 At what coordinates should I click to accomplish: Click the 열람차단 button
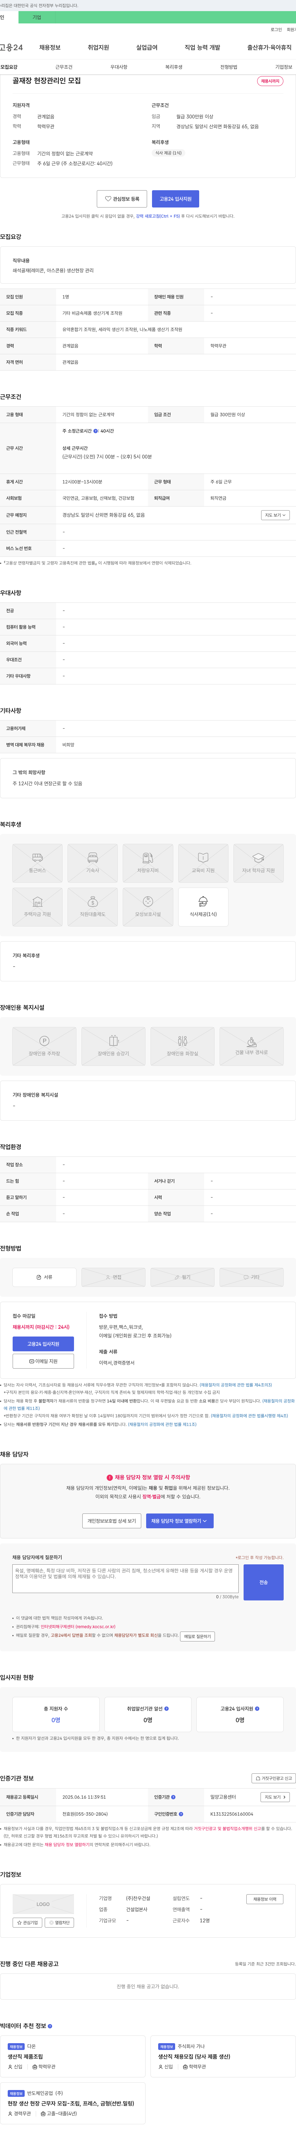point(60,1922)
